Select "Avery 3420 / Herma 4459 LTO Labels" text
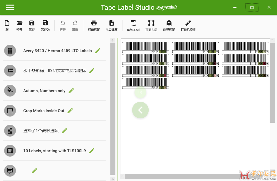The height and width of the screenshot is (181, 277). click(57, 51)
